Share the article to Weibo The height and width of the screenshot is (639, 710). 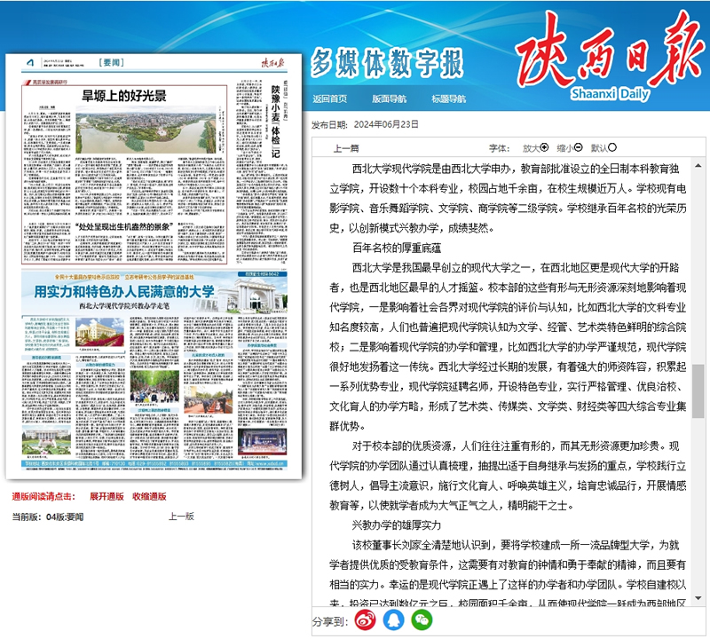(x=365, y=620)
